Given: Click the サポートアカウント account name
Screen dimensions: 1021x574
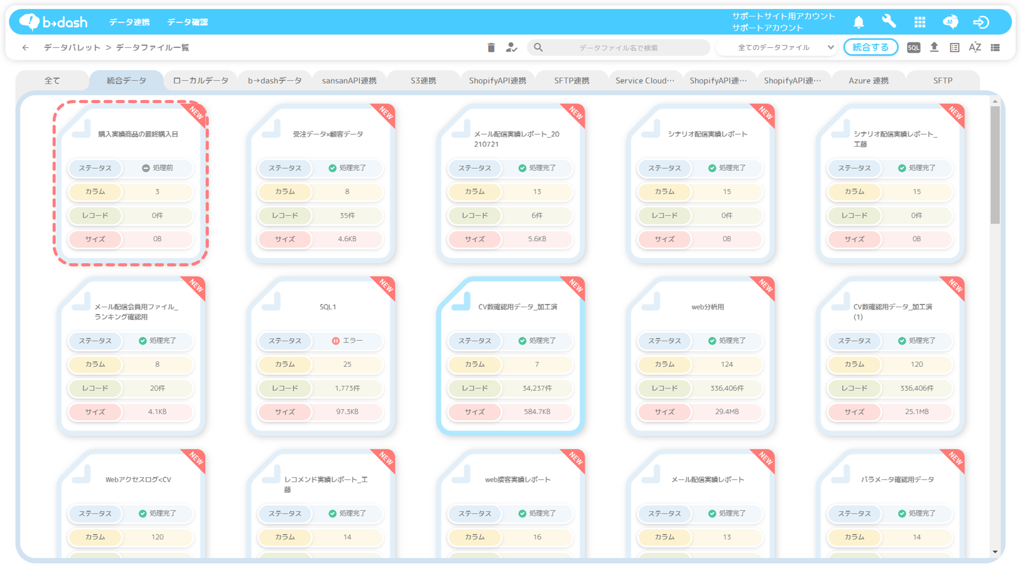Looking at the screenshot, I should point(767,28).
